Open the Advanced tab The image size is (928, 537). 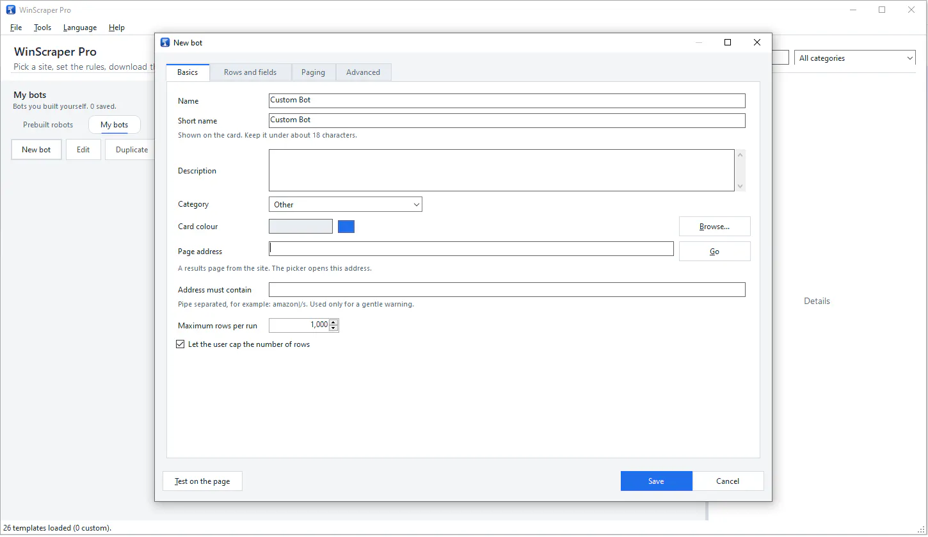click(363, 72)
